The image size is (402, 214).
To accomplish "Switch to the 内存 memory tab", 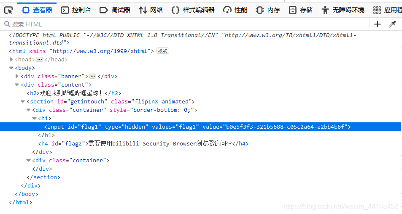I will point(268,10).
